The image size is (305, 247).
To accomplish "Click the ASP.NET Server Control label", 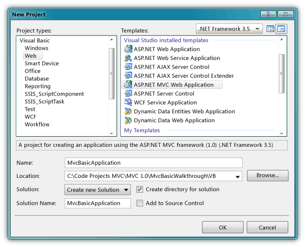I will [x=164, y=94].
